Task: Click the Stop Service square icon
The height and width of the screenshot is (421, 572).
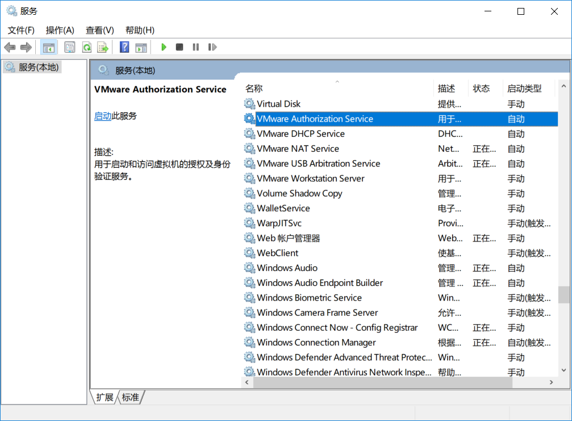Action: tap(179, 47)
